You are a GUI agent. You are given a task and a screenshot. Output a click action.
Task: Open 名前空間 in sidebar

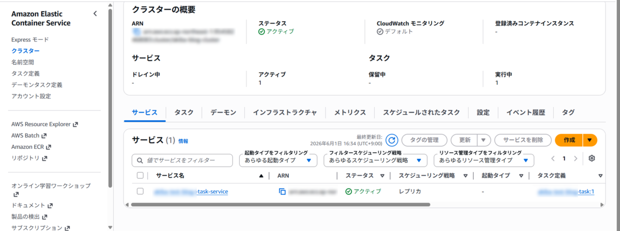coord(22,62)
